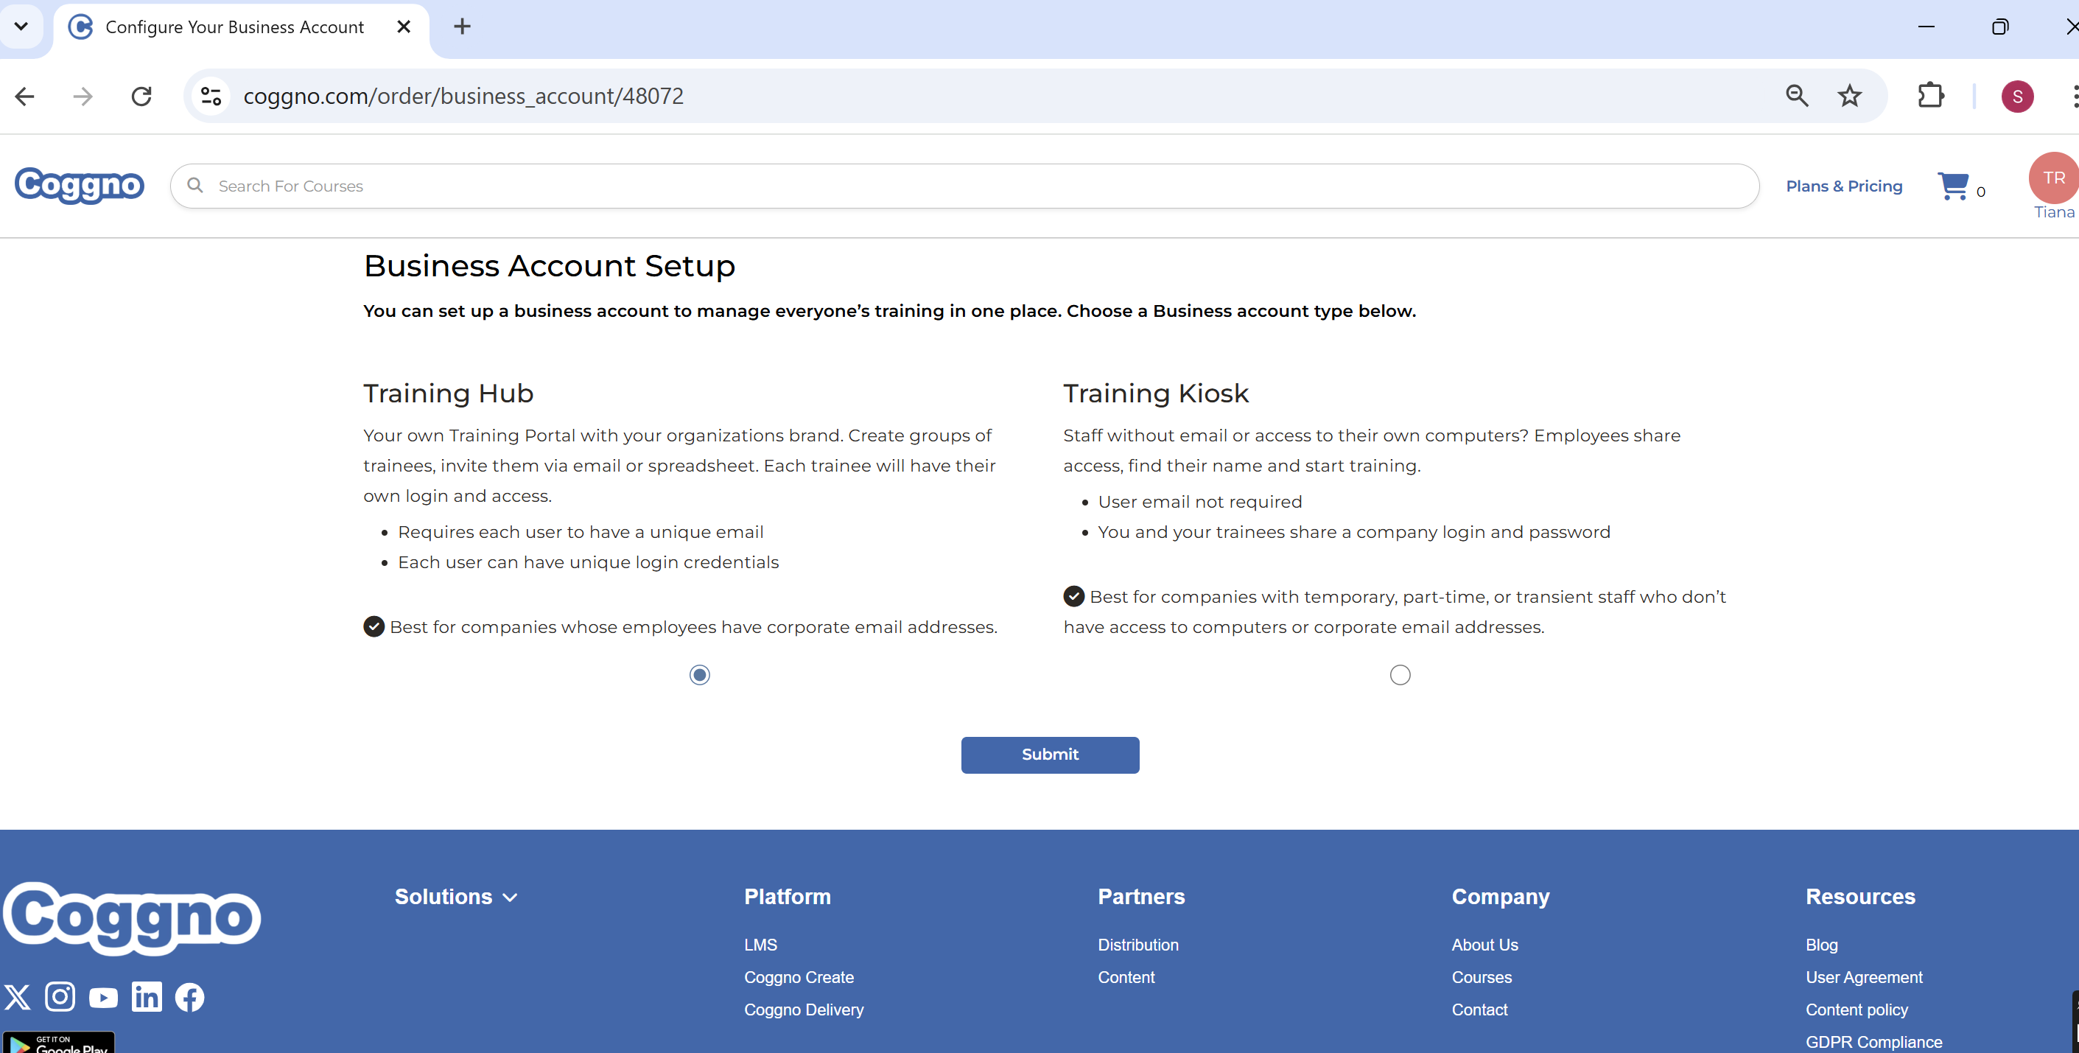Click the Coggno logo in header
The width and height of the screenshot is (2079, 1053).
click(79, 185)
